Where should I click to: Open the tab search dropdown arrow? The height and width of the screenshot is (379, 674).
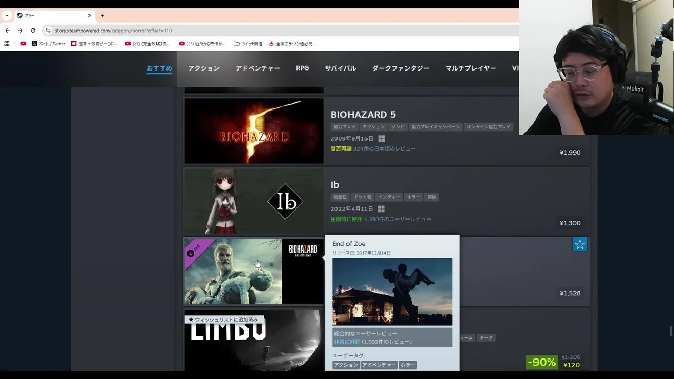7,15
